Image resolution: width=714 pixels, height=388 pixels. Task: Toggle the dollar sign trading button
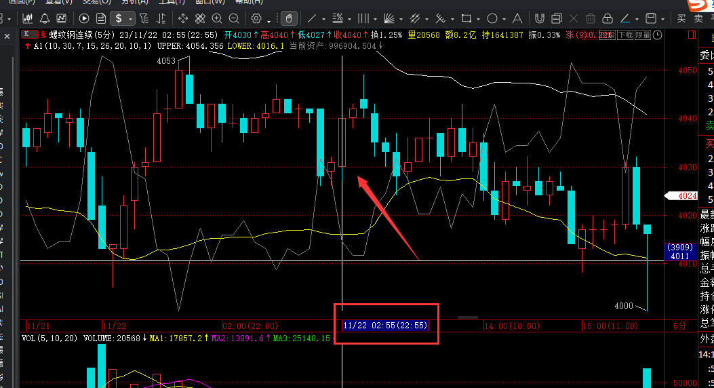[119, 19]
